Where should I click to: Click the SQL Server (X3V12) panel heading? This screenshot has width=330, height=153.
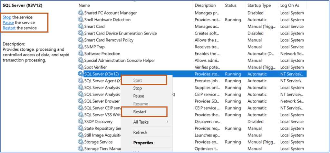coord(23,5)
